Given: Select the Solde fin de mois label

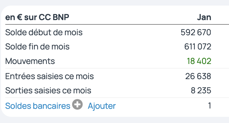Looking at the screenshot, I should tap(37, 47).
